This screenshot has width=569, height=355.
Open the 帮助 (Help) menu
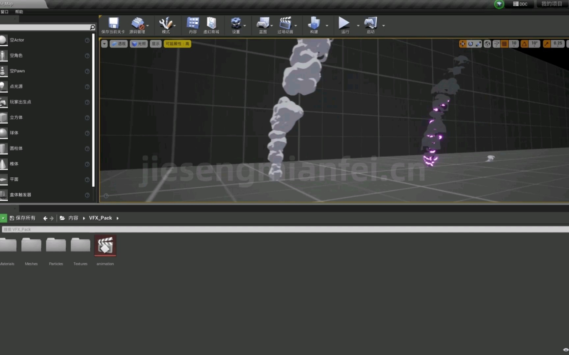(19, 12)
